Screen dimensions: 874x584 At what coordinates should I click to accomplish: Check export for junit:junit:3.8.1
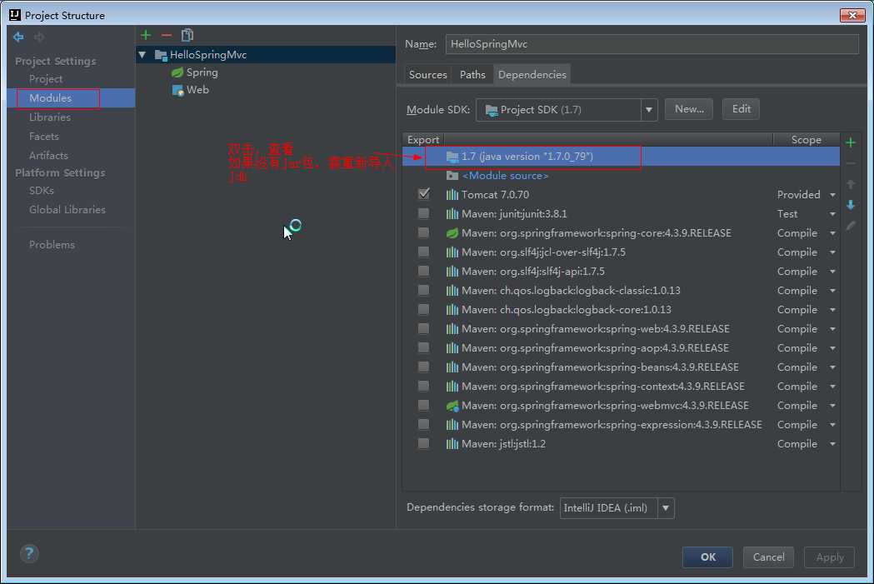(x=423, y=213)
